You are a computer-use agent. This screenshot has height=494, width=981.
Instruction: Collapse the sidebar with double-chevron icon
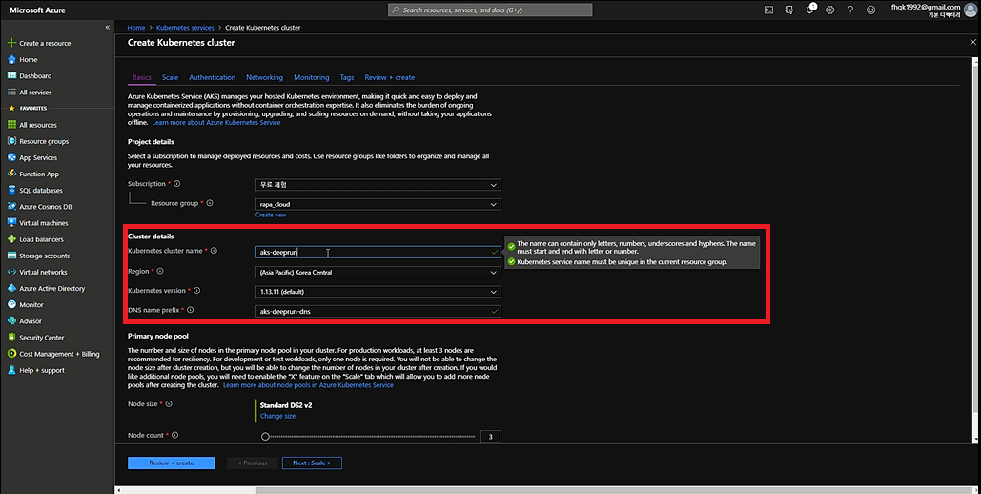click(x=108, y=27)
